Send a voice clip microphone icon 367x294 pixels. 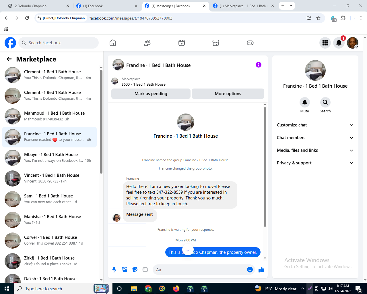(x=114, y=270)
